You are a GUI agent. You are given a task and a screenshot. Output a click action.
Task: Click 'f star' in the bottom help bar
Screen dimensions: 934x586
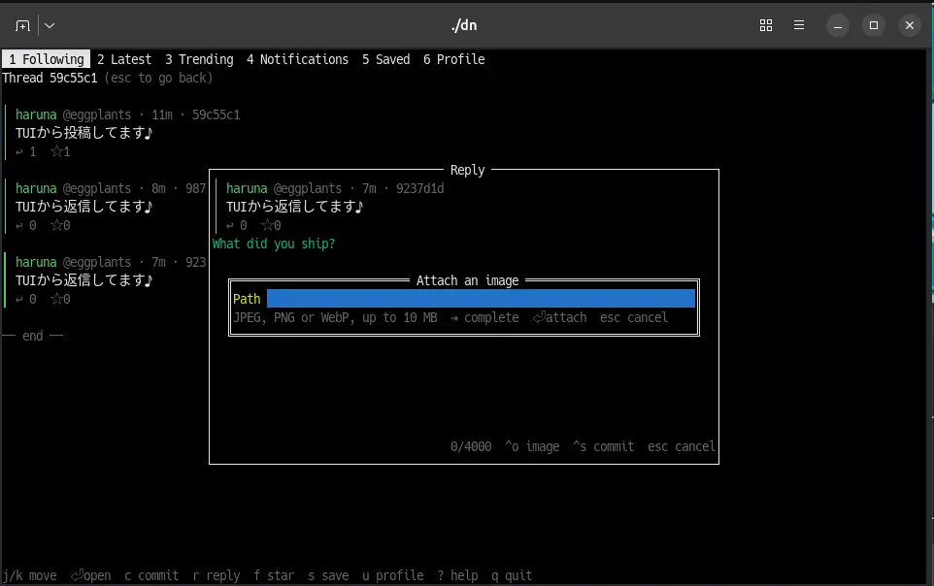tap(274, 576)
